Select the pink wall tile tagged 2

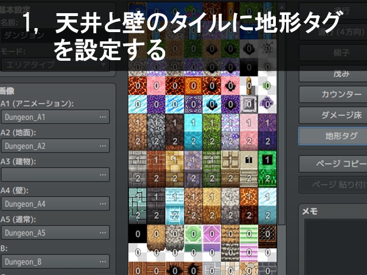[249, 142]
